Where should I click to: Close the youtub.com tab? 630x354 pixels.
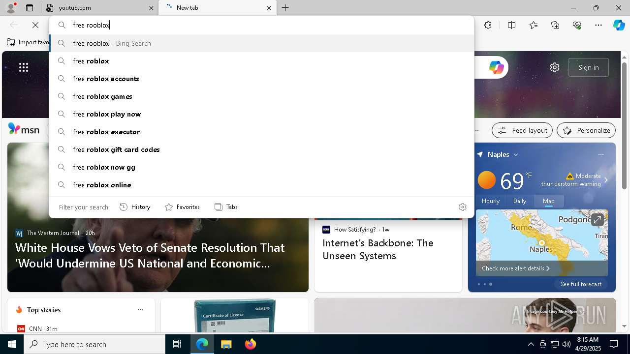pyautogui.click(x=151, y=8)
